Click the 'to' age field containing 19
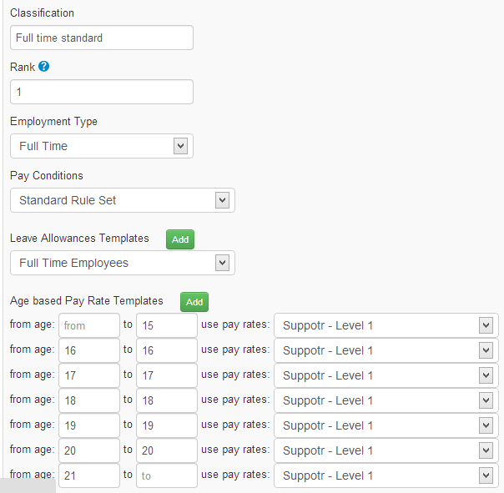504x493 pixels. pyautogui.click(x=166, y=425)
